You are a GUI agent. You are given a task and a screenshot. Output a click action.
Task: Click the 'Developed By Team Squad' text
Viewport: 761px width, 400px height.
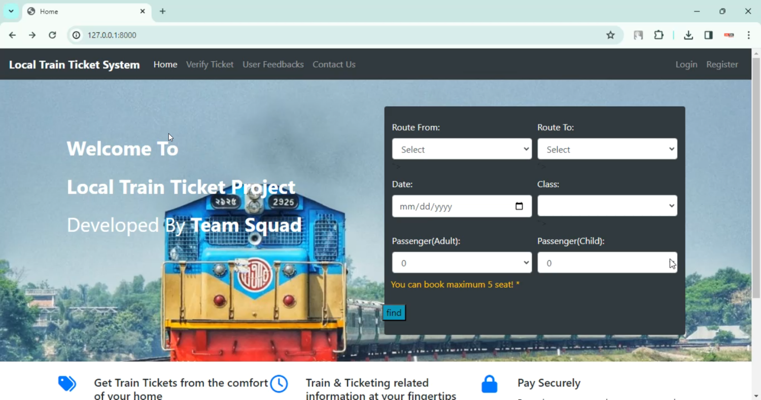[184, 225]
